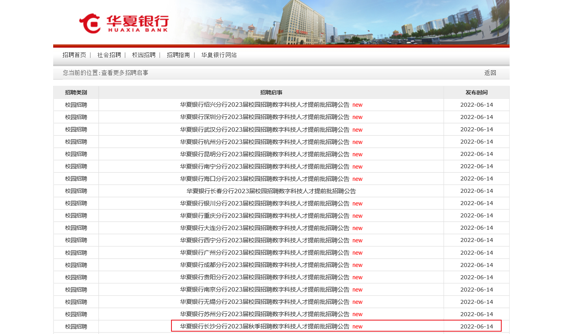Click the 招聘类别 column header
Image resolution: width=562 pixels, height=334 pixels.
pos(76,92)
